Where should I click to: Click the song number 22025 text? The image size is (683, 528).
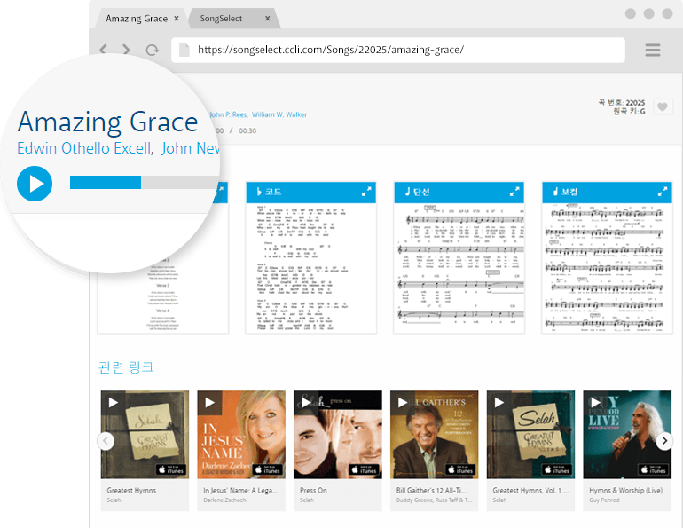[x=635, y=103]
